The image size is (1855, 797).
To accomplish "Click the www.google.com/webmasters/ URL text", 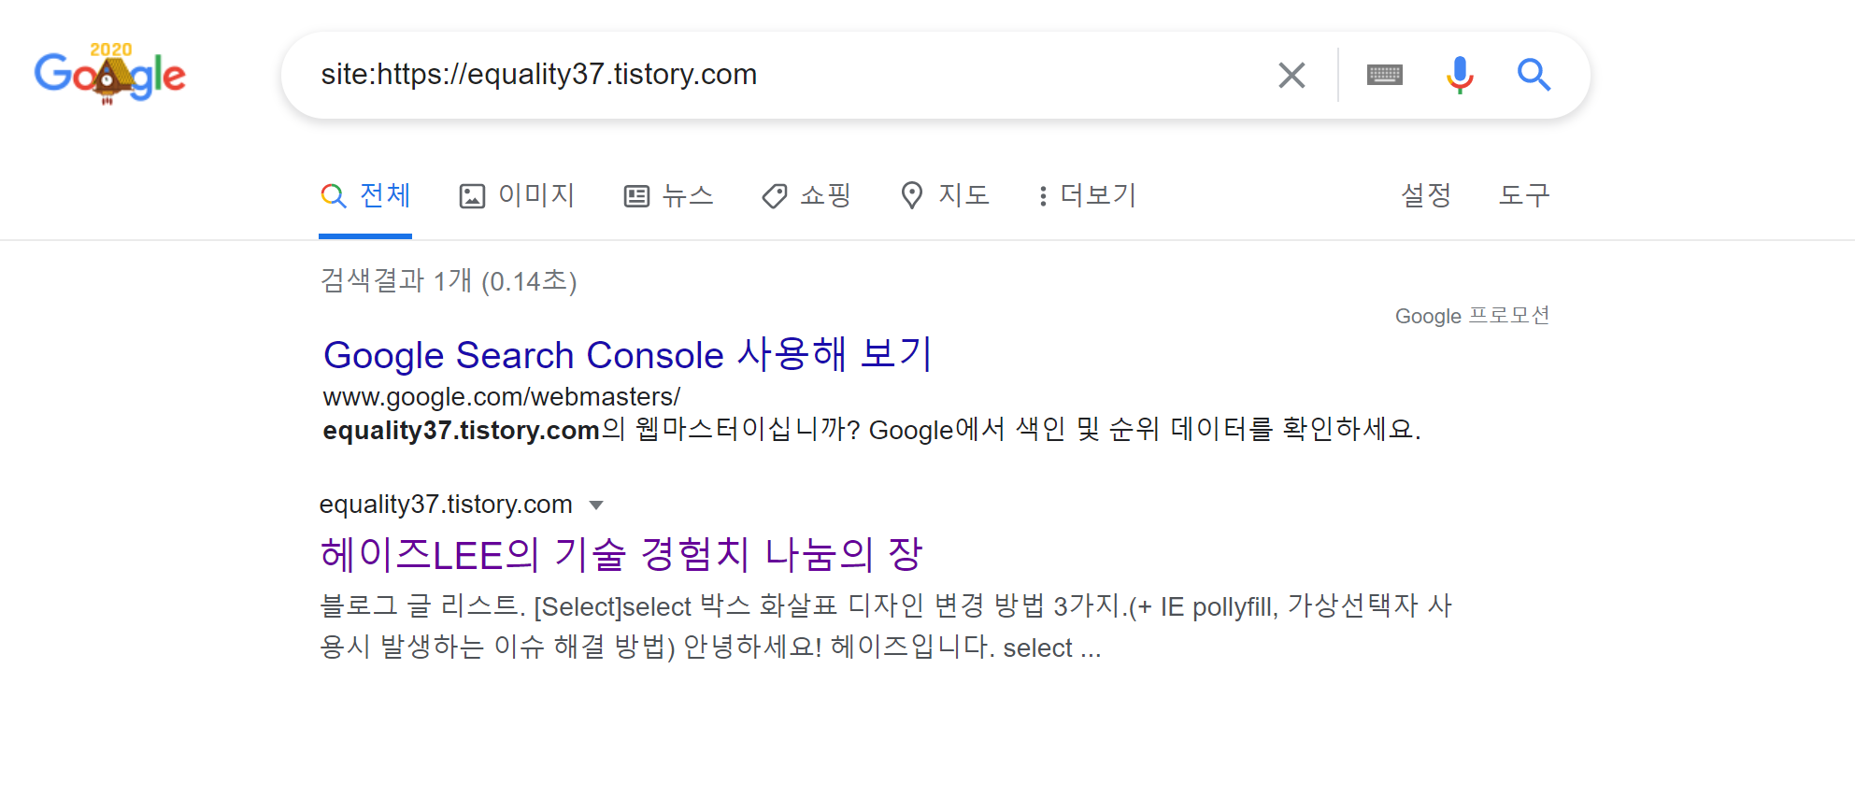I will [x=502, y=397].
